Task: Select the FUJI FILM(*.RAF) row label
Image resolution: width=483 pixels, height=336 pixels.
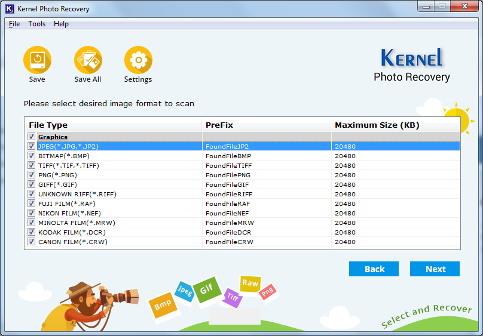Action: coord(67,204)
